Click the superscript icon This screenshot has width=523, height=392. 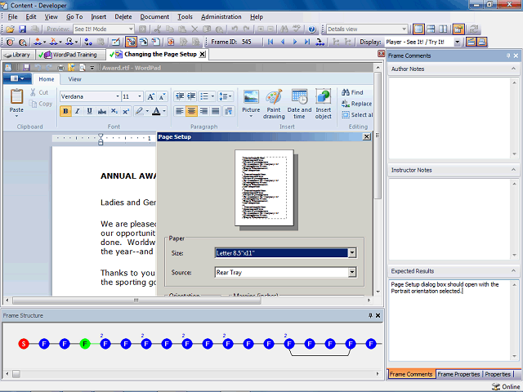(126, 111)
